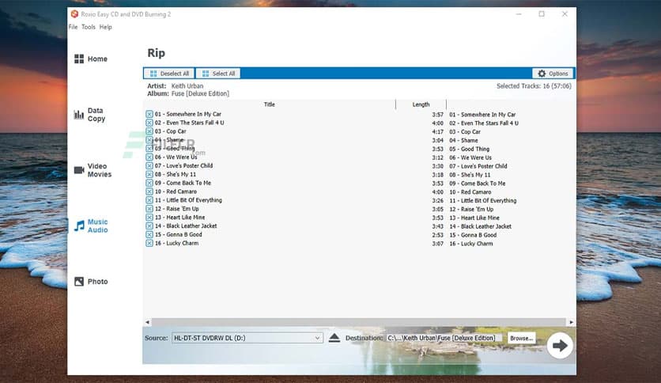The height and width of the screenshot is (383, 661).
Task: Uncheck track 13 Heart Like Mine
Action: tap(149, 218)
